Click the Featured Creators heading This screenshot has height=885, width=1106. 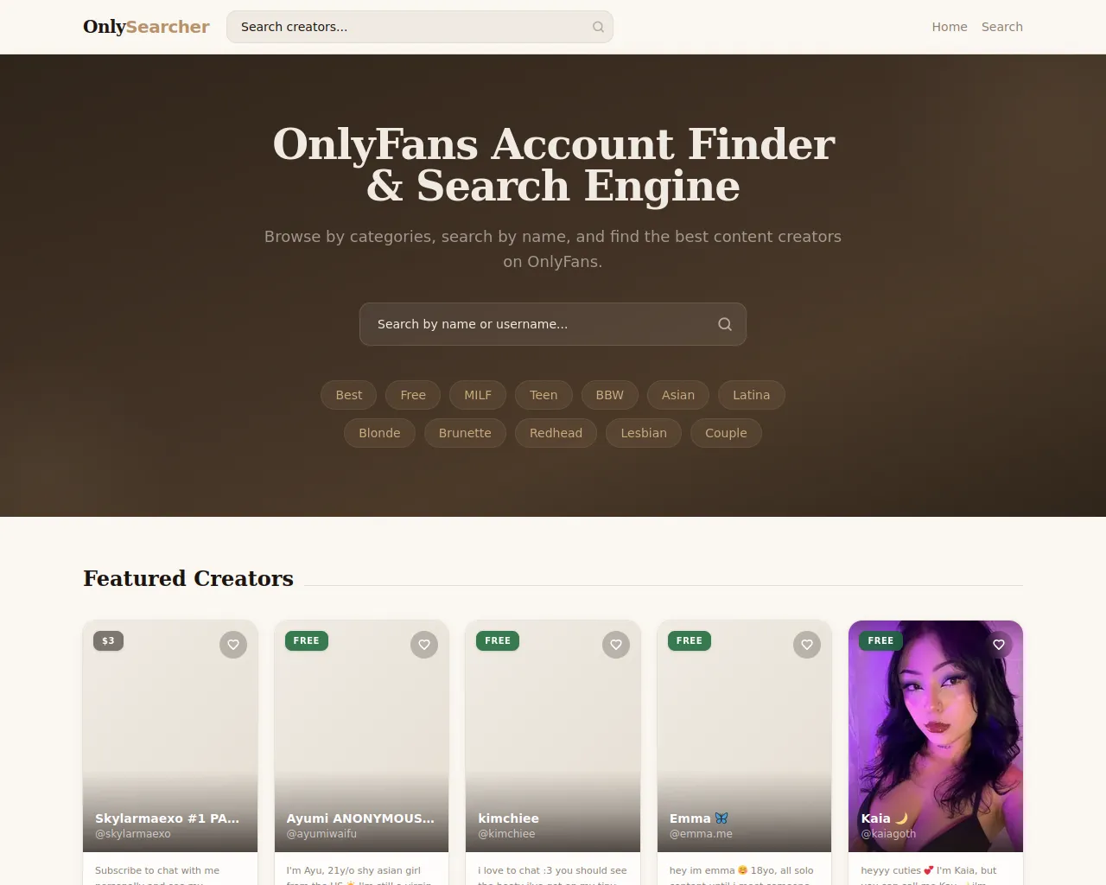pyautogui.click(x=188, y=578)
